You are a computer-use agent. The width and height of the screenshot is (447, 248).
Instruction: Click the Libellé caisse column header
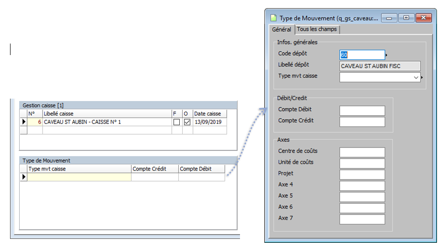click(x=107, y=113)
